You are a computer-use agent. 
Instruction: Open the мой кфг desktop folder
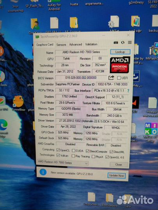click(135, 24)
